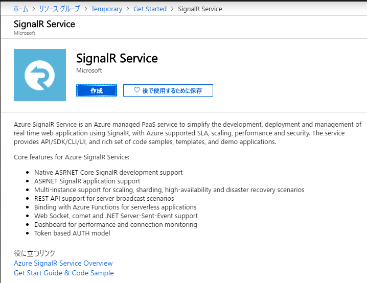Navigate to Temporary in breadcrumb
Screen dimensions: 367x283
click(107, 9)
